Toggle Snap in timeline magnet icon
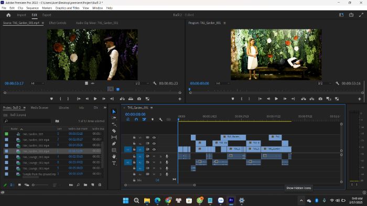The height and width of the screenshot is (206, 367). 136,120
